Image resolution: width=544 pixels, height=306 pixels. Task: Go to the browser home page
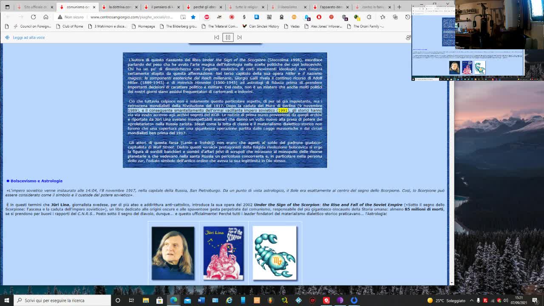point(46,17)
